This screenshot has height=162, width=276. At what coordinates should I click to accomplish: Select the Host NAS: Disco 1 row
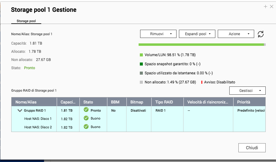click(x=38, y=119)
